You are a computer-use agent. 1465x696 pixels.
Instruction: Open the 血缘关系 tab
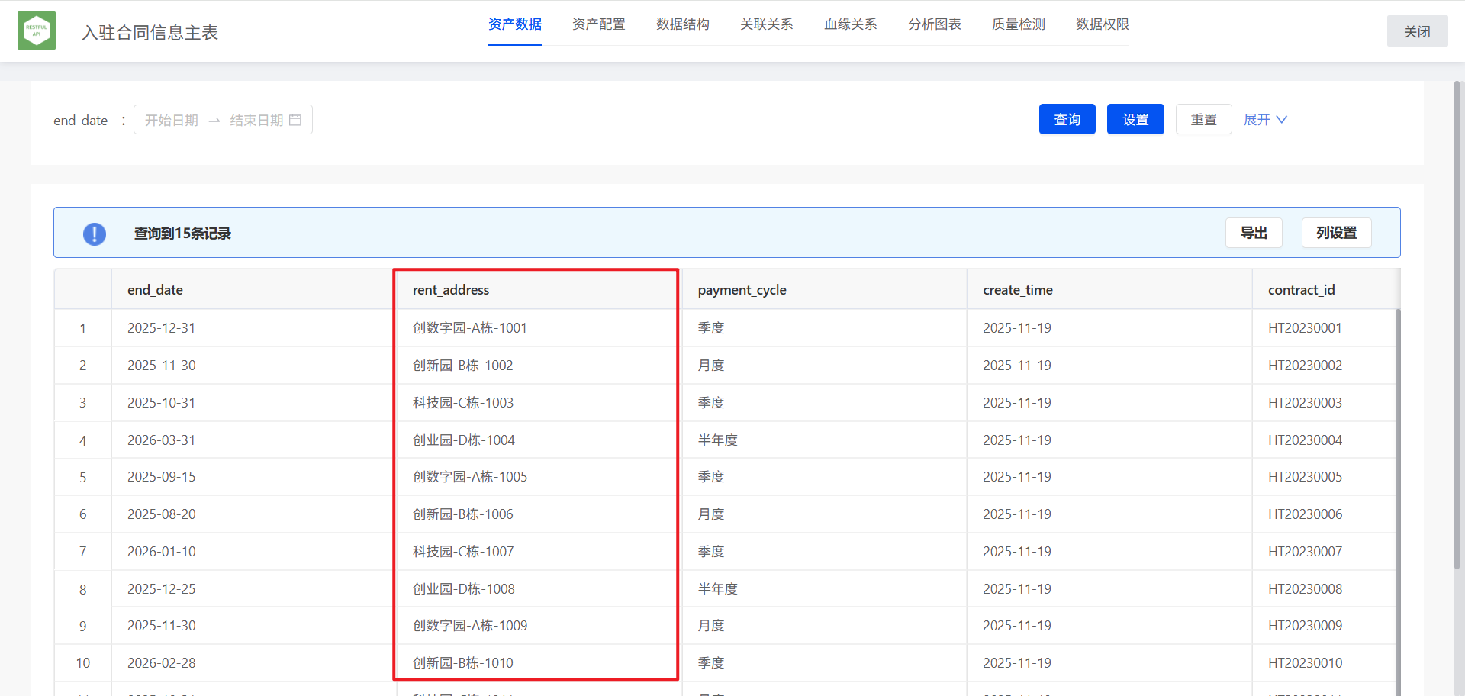click(850, 24)
